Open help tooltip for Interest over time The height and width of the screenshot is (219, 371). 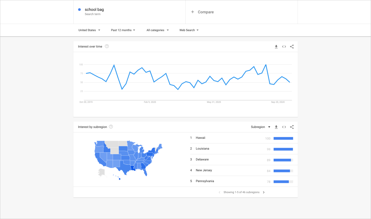click(x=107, y=46)
